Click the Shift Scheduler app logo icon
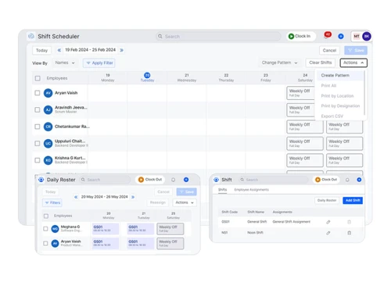The height and width of the screenshot is (293, 391). tap(31, 36)
